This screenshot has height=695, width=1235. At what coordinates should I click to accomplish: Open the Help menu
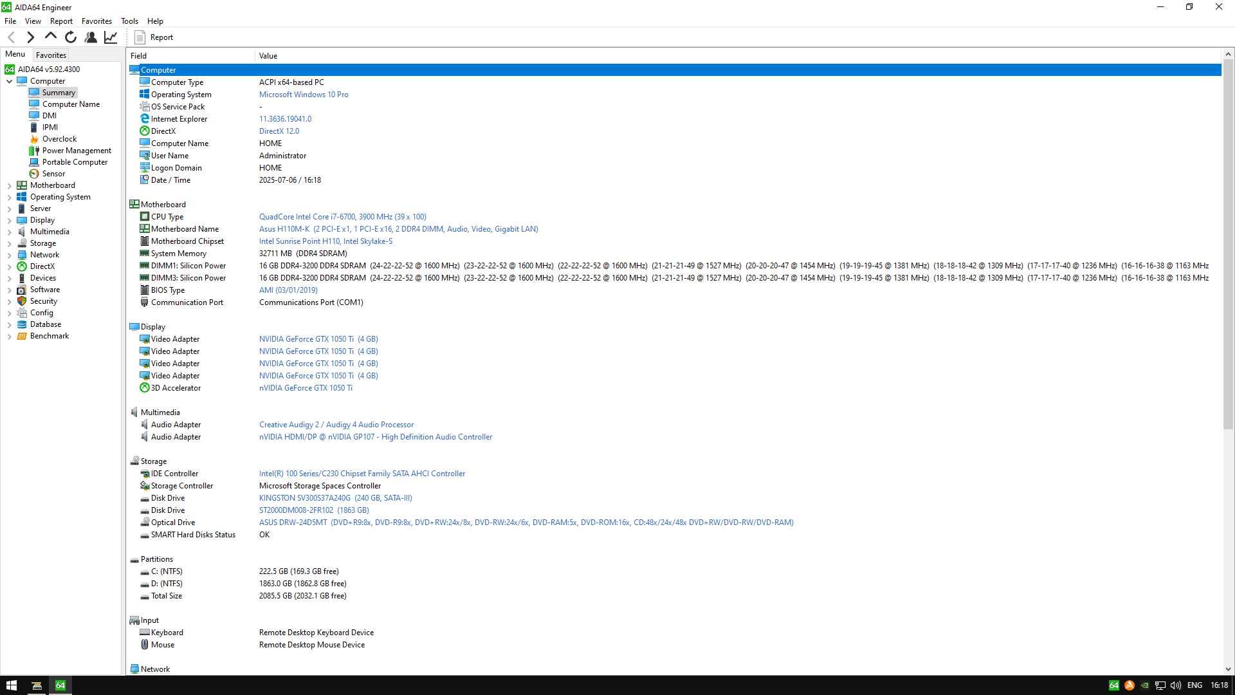pyautogui.click(x=155, y=21)
